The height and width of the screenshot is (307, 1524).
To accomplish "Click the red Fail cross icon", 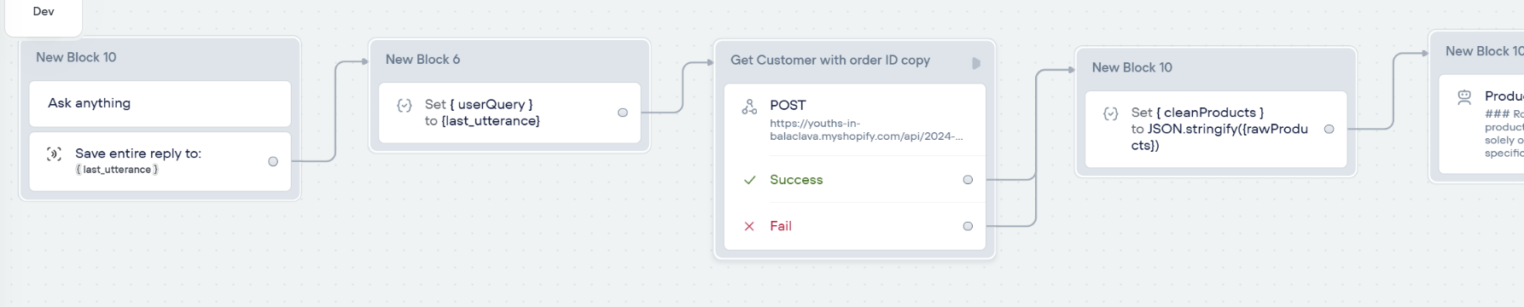I will coord(749,226).
